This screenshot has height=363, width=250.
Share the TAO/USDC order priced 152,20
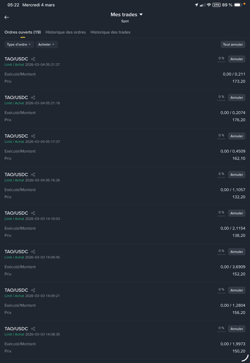pos(33,252)
